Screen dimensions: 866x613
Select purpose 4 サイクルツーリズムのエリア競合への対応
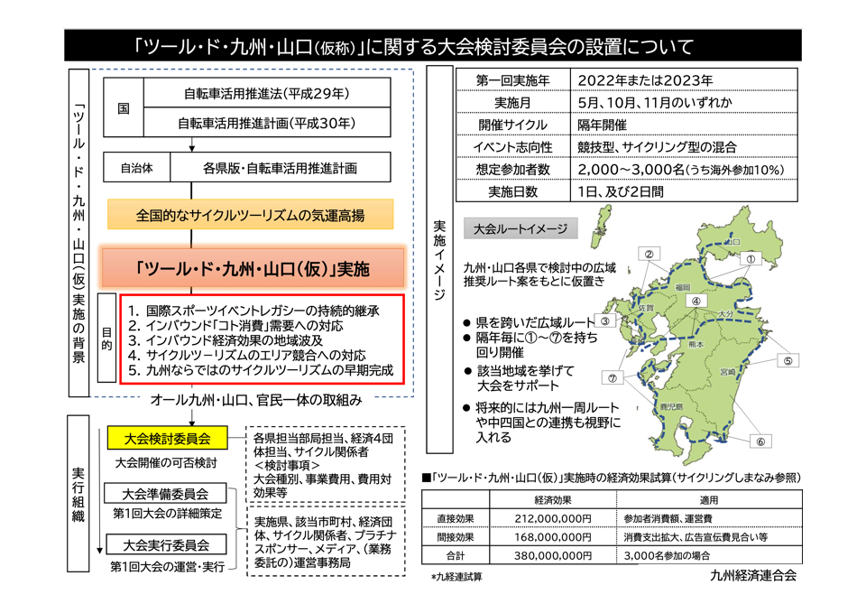[247, 355]
